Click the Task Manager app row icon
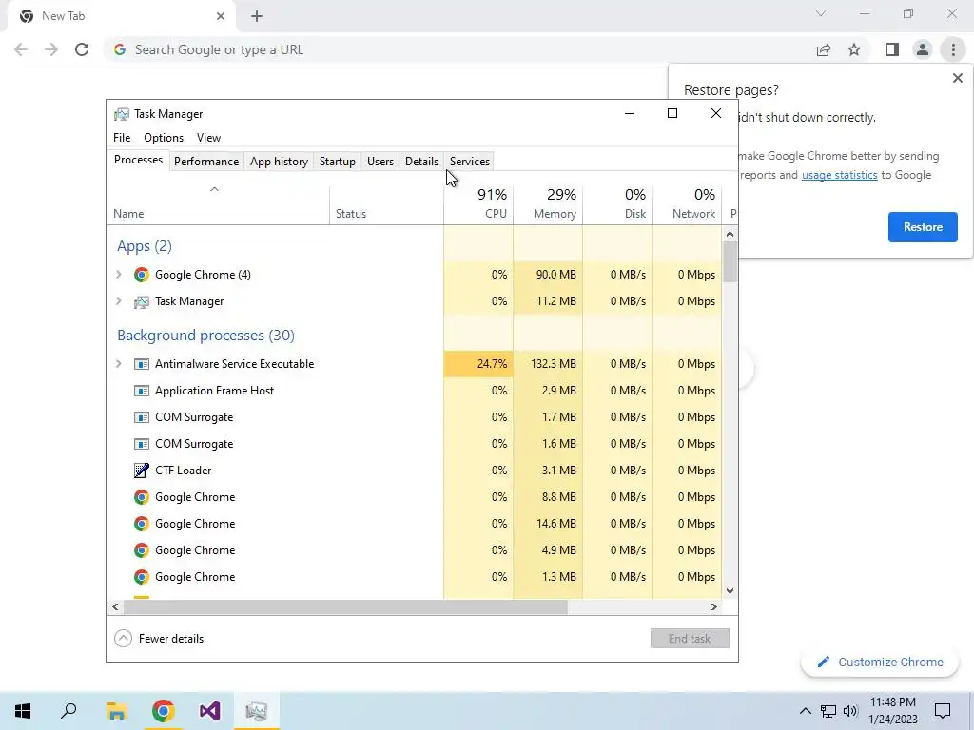The height and width of the screenshot is (730, 974). click(x=142, y=301)
